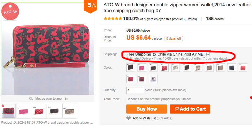Click the cart icon on Add to Cart

(176, 109)
